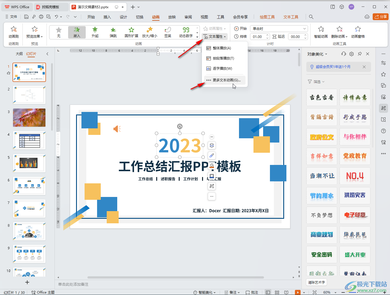Open new tab options dropdown arrow

pyautogui.click(x=139, y=7)
